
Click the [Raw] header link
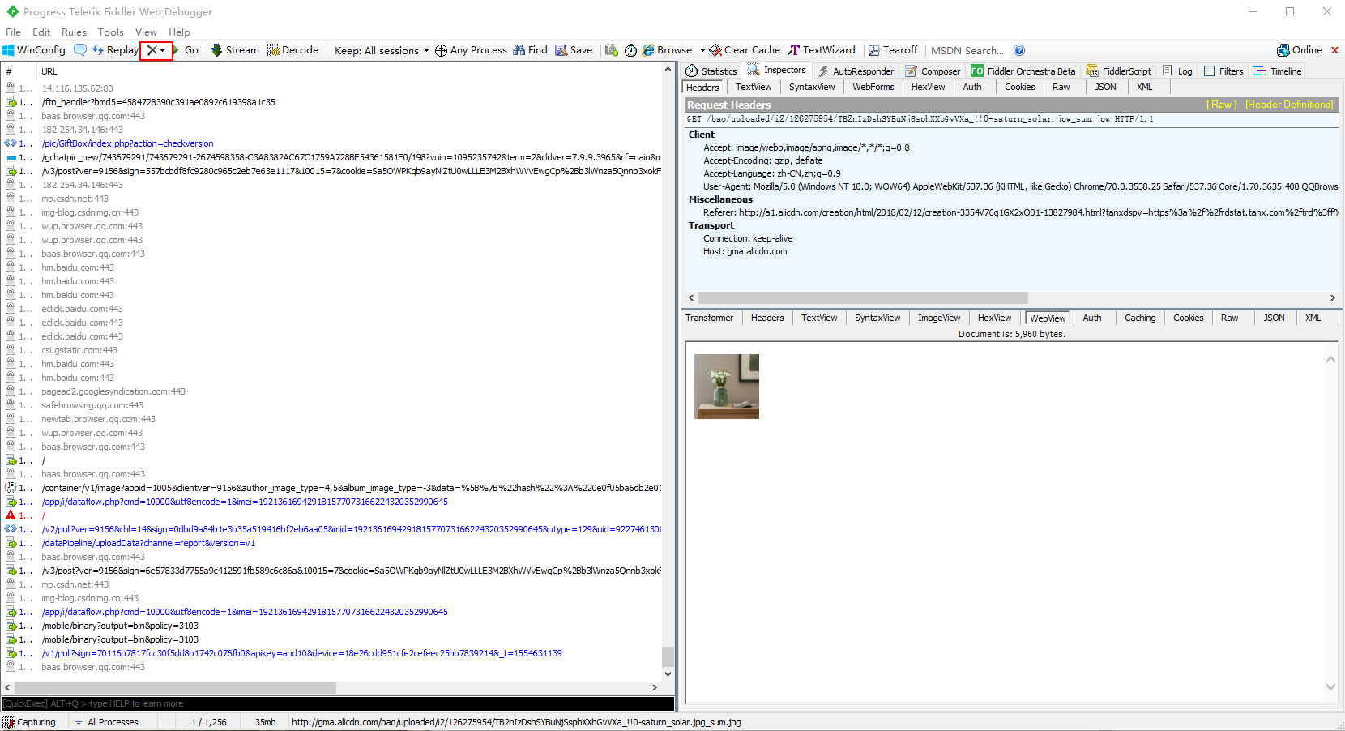(x=1222, y=105)
